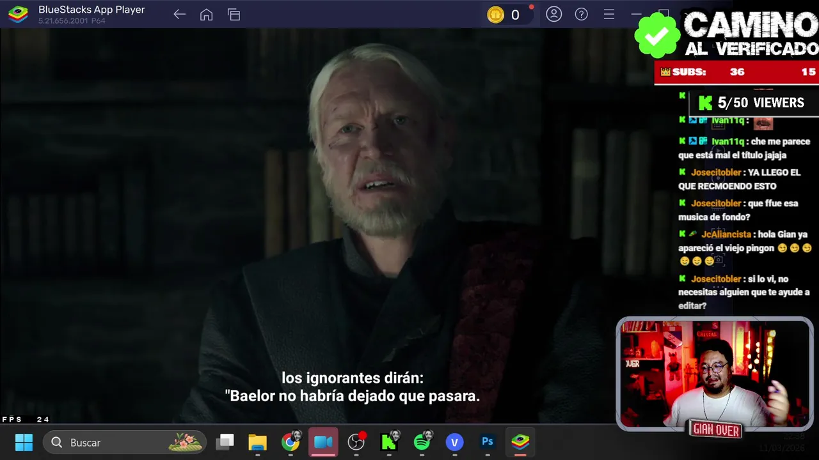Click Josecitobler message 'si lo vi'
This screenshot has height=460, width=819.
point(744,293)
